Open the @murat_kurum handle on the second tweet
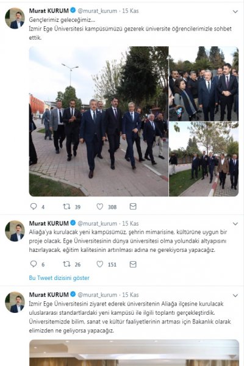Viewport: 244px width, 366px height. tap(97, 223)
